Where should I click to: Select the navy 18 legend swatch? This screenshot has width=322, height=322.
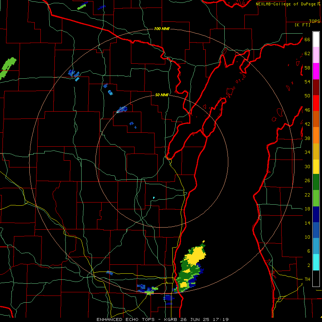tap(316, 214)
